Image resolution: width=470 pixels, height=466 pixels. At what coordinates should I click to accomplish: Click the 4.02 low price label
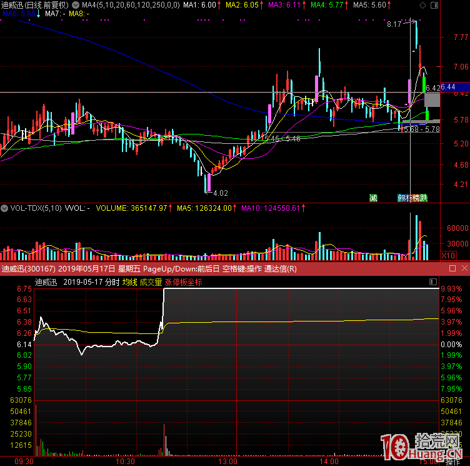(221, 193)
